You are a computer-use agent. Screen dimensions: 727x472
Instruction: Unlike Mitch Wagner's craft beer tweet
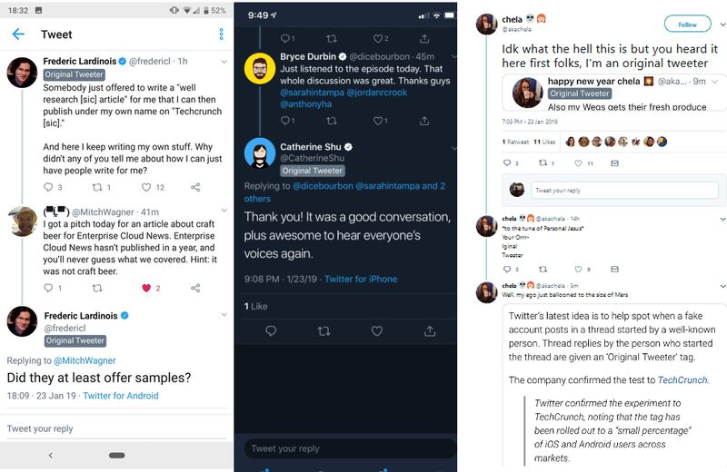(x=145, y=288)
